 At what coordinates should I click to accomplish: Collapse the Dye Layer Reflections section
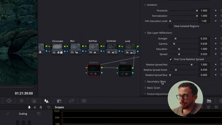pos(145,33)
